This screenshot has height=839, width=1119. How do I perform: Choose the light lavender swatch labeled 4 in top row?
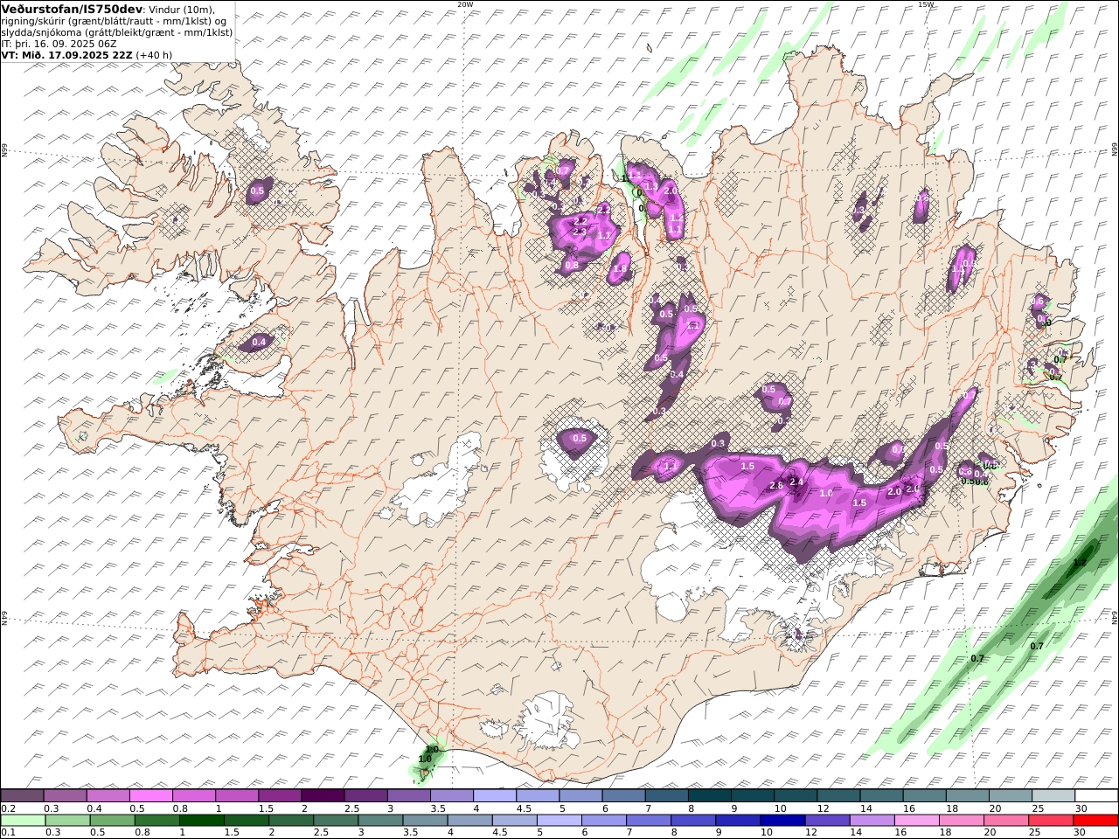(495, 795)
